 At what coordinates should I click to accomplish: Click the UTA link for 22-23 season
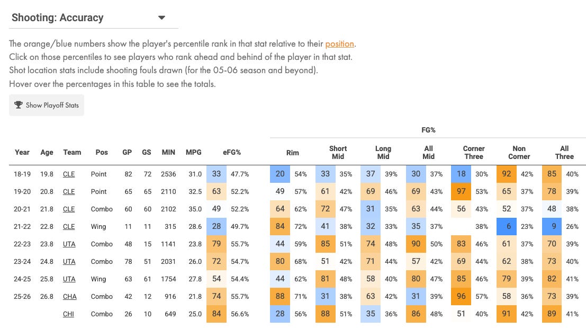pyautogui.click(x=69, y=244)
